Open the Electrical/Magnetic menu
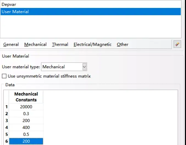The height and width of the screenshot is (145, 186). pos(93,44)
